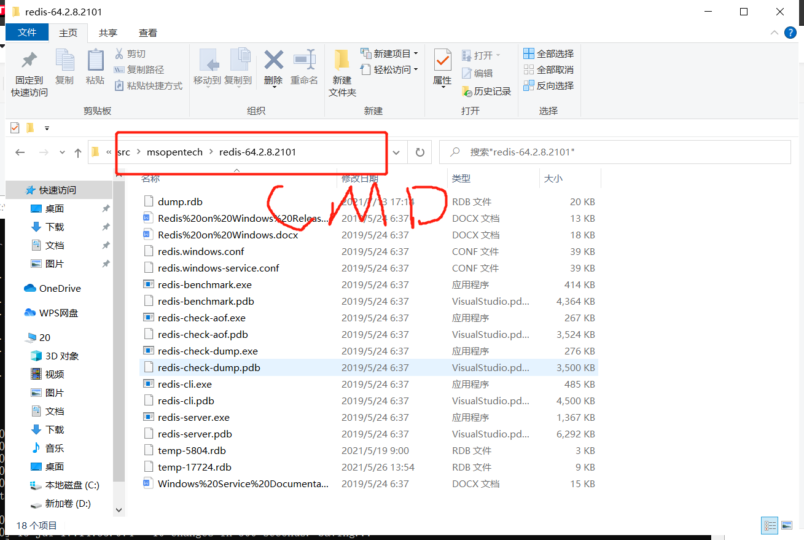Select file redis.windows.conf

coord(201,251)
